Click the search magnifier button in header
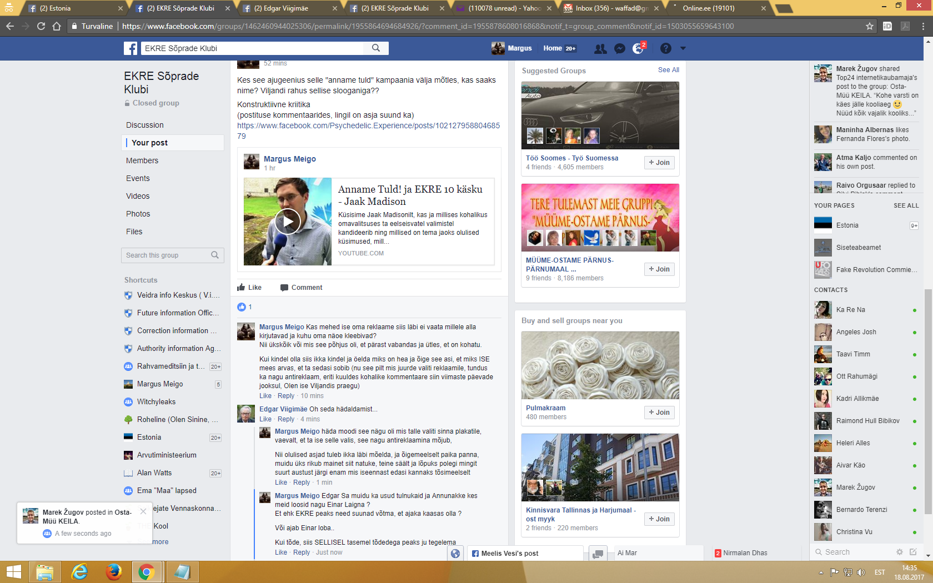Viewport: 933px width, 583px height. pos(376,48)
